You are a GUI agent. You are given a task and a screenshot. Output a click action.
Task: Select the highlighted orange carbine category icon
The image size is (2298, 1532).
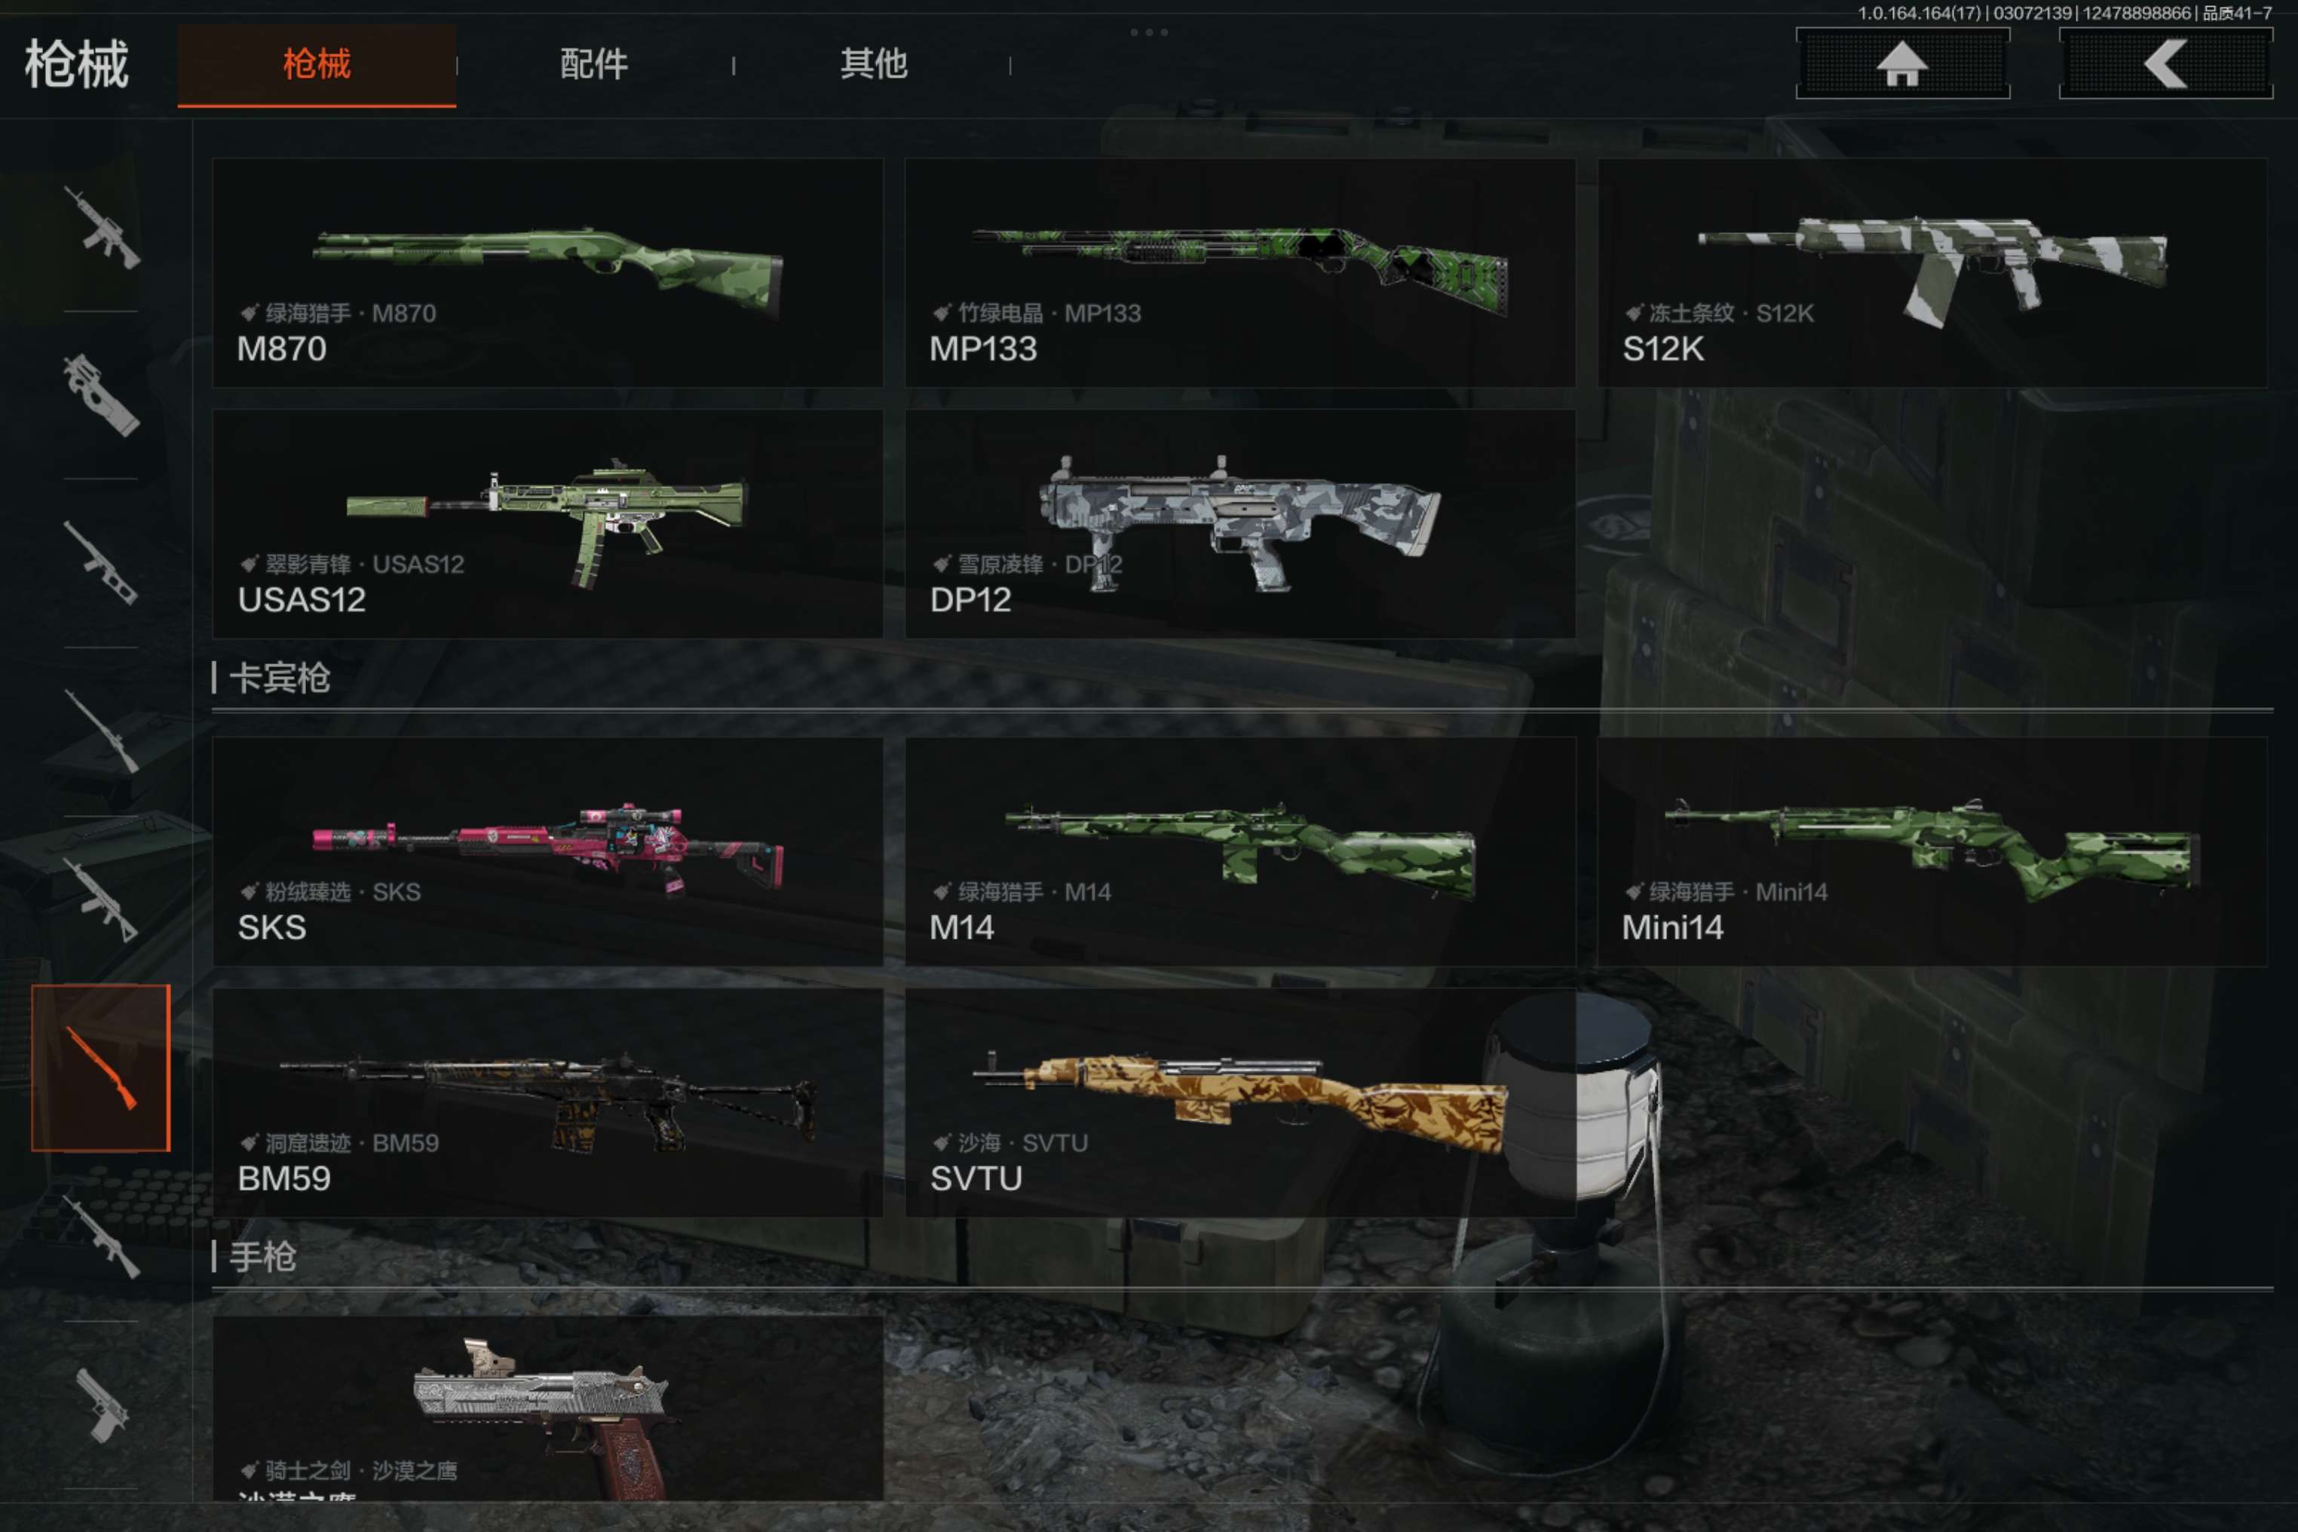[100, 1068]
